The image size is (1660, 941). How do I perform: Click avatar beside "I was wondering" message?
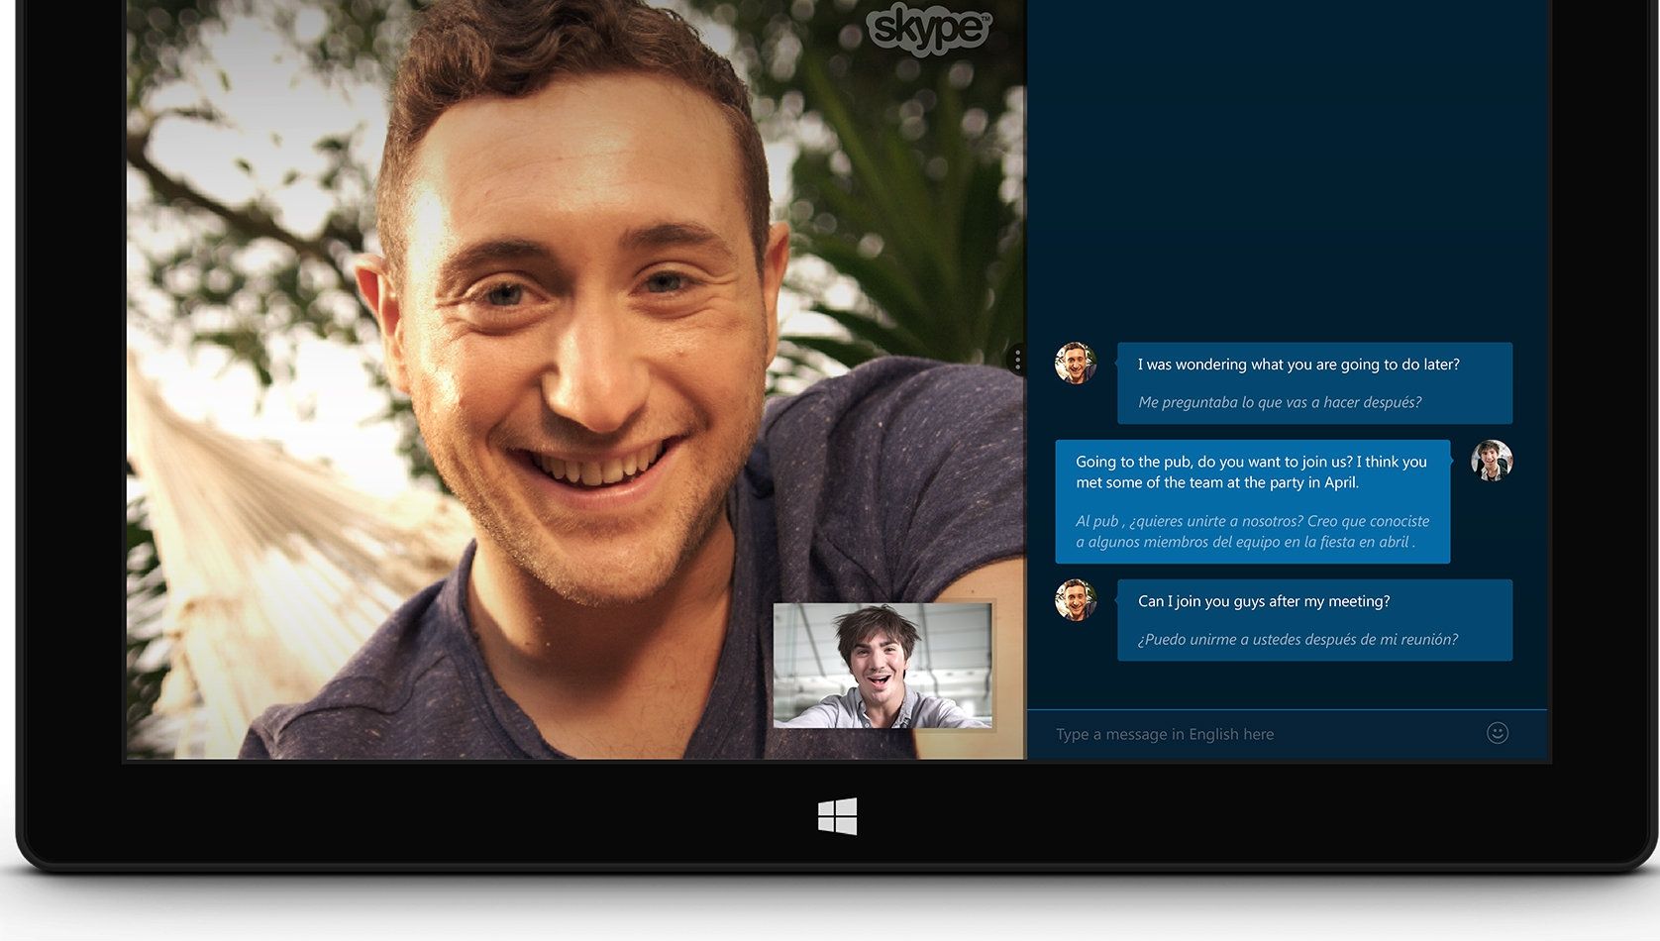[1076, 364]
